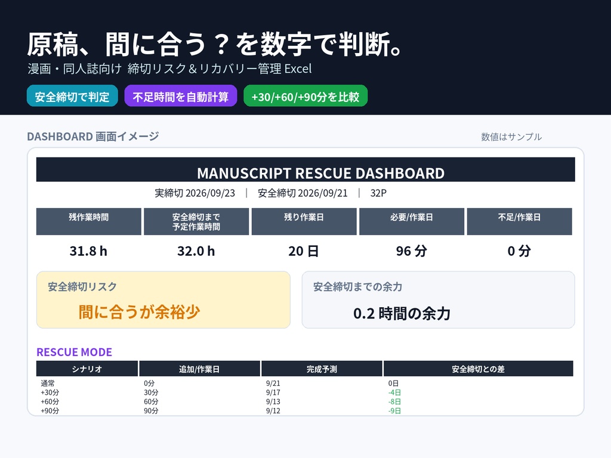
Task: Click the 安全締切 2026/09/21 text
Action: pyautogui.click(x=303, y=193)
